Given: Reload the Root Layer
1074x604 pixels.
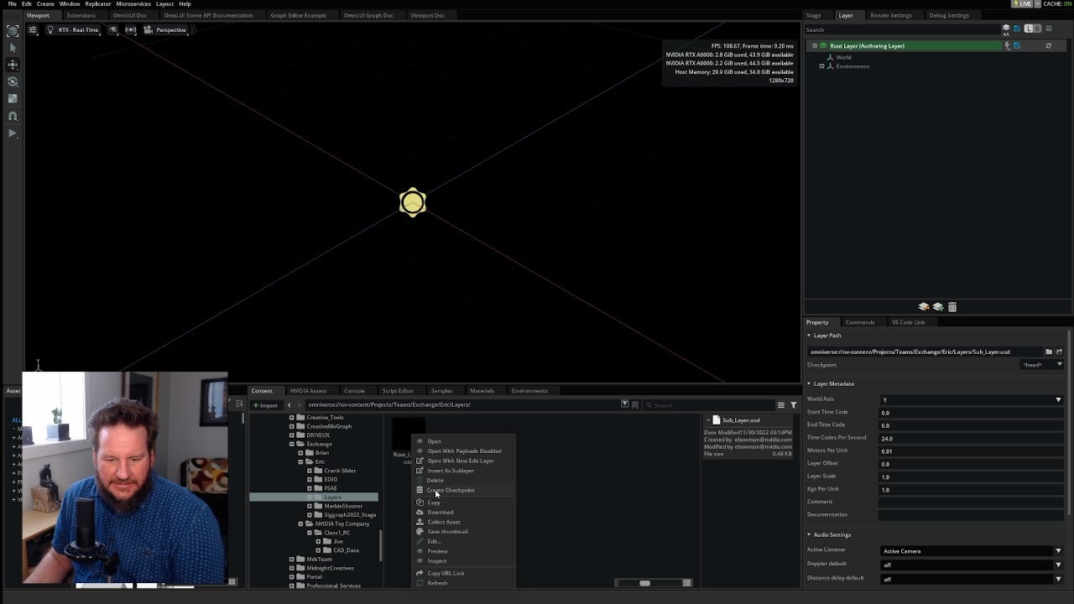Looking at the screenshot, I should 1048,46.
